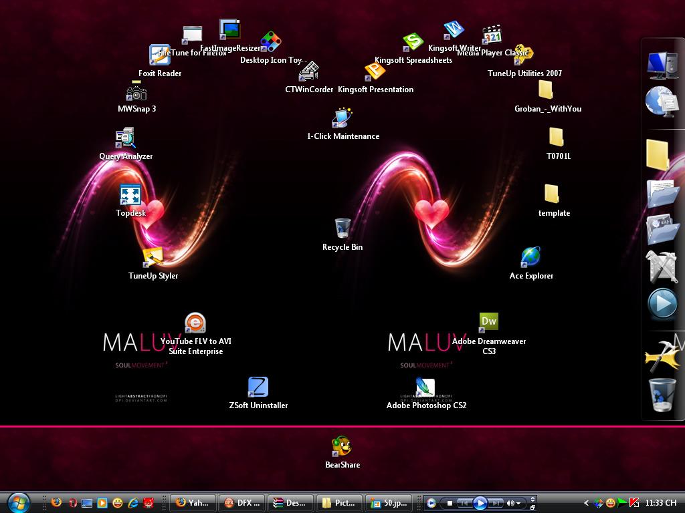Mute audio with the speaker icon
685x513 pixels.
click(x=510, y=502)
